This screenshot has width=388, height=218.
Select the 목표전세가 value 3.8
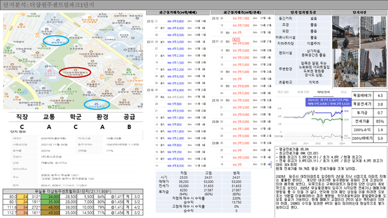[380, 104]
